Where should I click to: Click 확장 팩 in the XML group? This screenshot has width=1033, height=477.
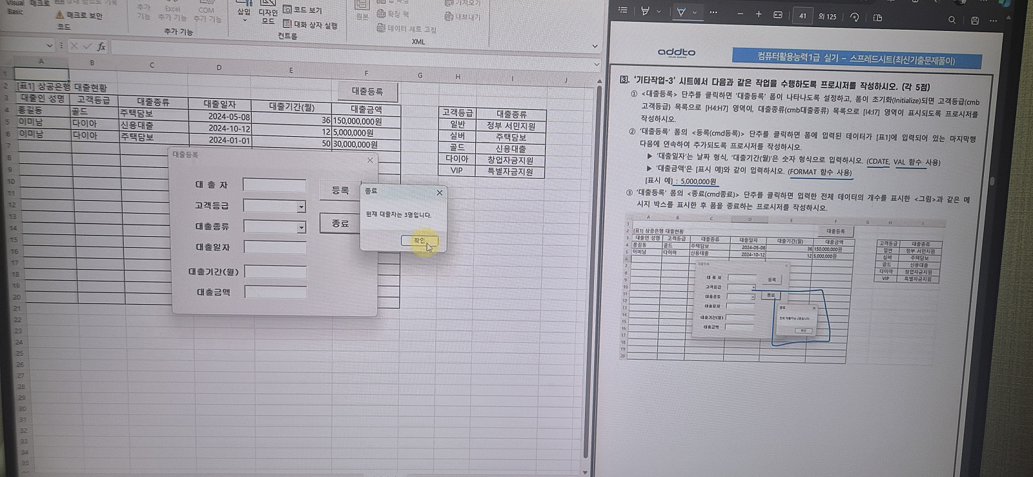pyautogui.click(x=393, y=14)
